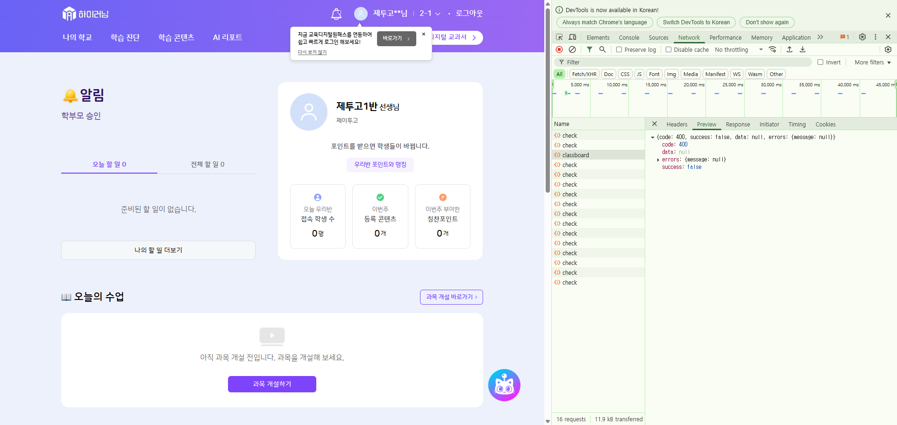The image size is (897, 425).
Task: Expand the errors object in preview
Action: point(658,160)
